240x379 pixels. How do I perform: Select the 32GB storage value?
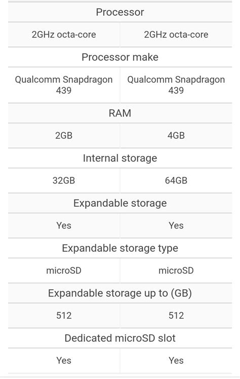pyautogui.click(x=64, y=180)
